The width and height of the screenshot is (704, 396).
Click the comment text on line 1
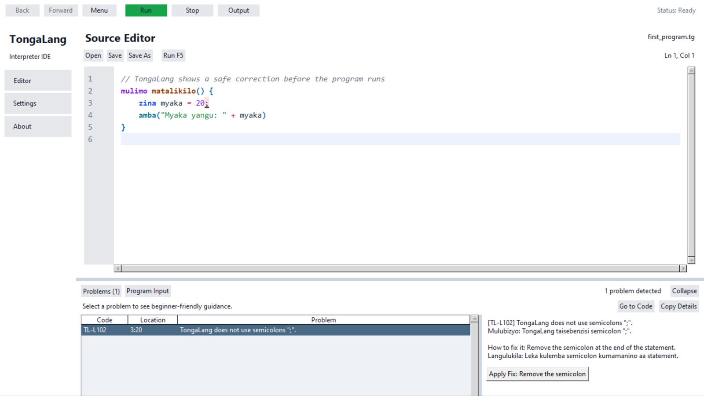(253, 79)
